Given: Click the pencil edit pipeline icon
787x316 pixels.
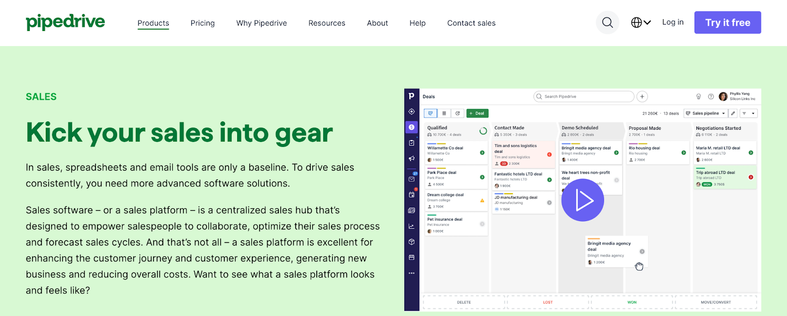Looking at the screenshot, I should click(733, 114).
